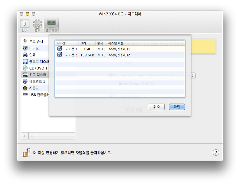Image resolution: width=240 pixels, height=185 pixels.
Task: Minimize the window with yellow button
Action: 27,14
